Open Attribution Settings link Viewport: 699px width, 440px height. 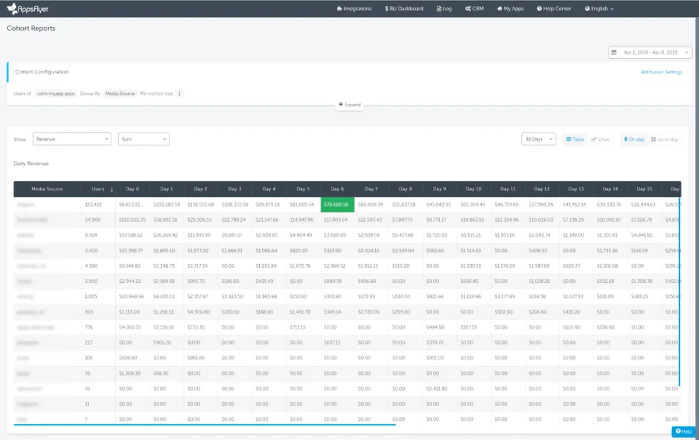(x=661, y=72)
